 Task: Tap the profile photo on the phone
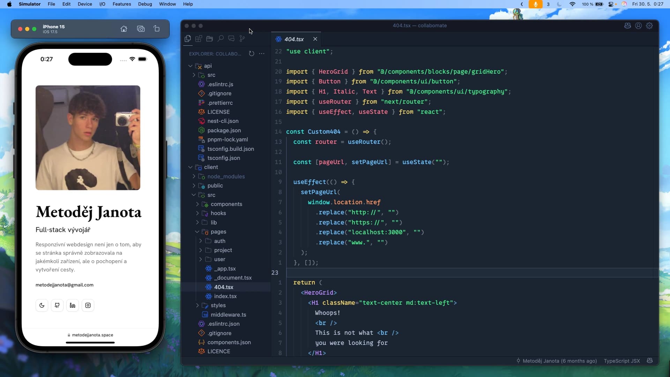pos(88,138)
